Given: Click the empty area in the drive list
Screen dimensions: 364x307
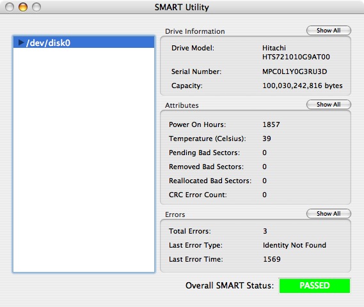Looking at the screenshot, I should point(84,160).
